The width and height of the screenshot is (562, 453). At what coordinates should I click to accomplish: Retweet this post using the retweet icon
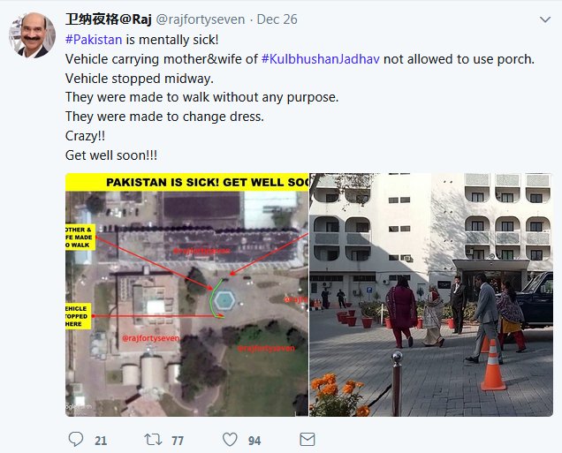pyautogui.click(x=153, y=440)
